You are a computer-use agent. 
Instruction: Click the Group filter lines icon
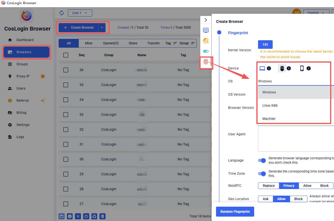tap(193, 43)
